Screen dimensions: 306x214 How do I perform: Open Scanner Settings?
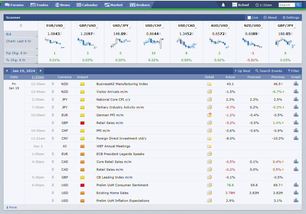(291, 18)
